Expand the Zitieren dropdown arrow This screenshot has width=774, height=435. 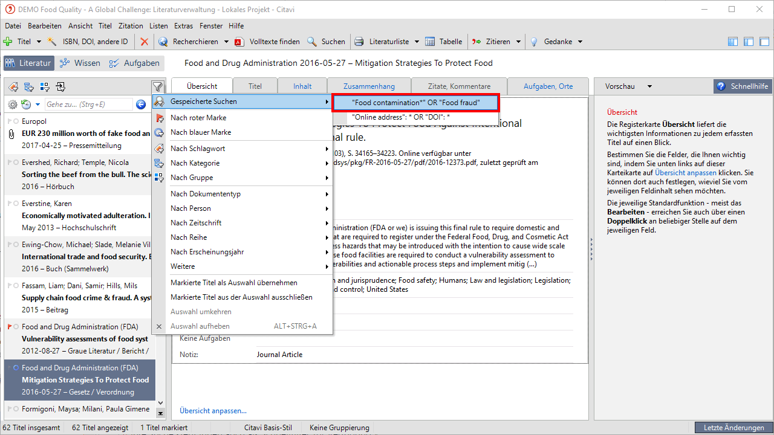coord(518,42)
